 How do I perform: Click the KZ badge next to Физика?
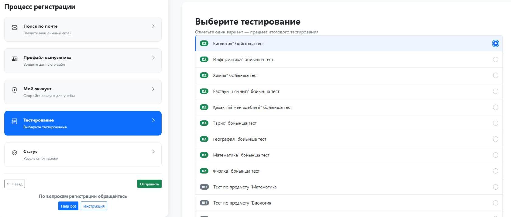(204, 171)
